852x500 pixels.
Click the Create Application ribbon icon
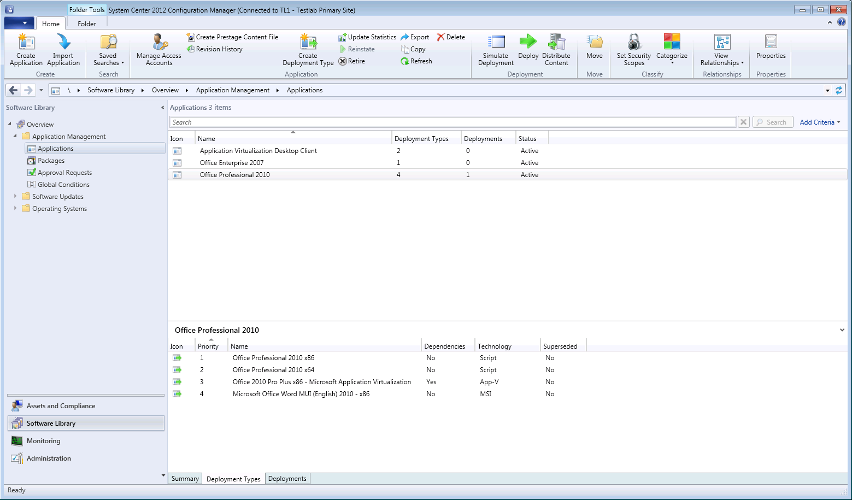(26, 50)
